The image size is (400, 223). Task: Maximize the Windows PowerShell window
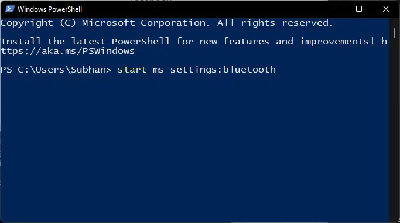tap(359, 9)
